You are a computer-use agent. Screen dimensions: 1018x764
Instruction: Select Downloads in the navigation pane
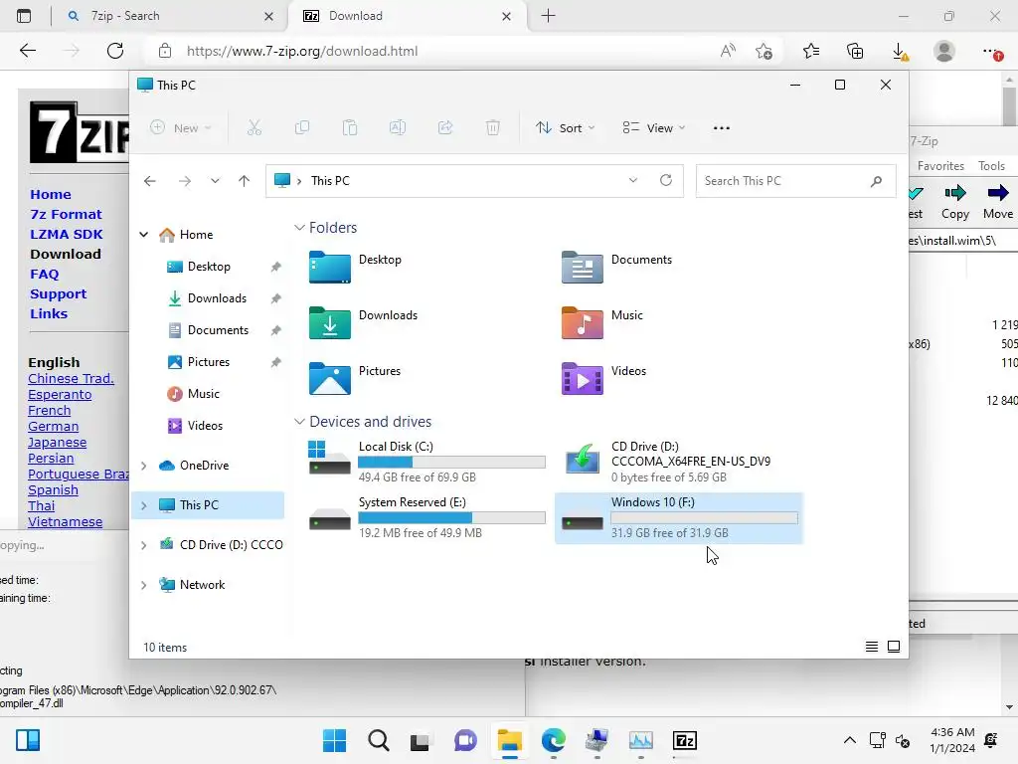[x=217, y=298]
